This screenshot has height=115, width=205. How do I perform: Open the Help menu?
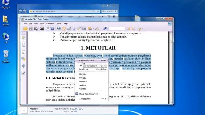point(65,24)
